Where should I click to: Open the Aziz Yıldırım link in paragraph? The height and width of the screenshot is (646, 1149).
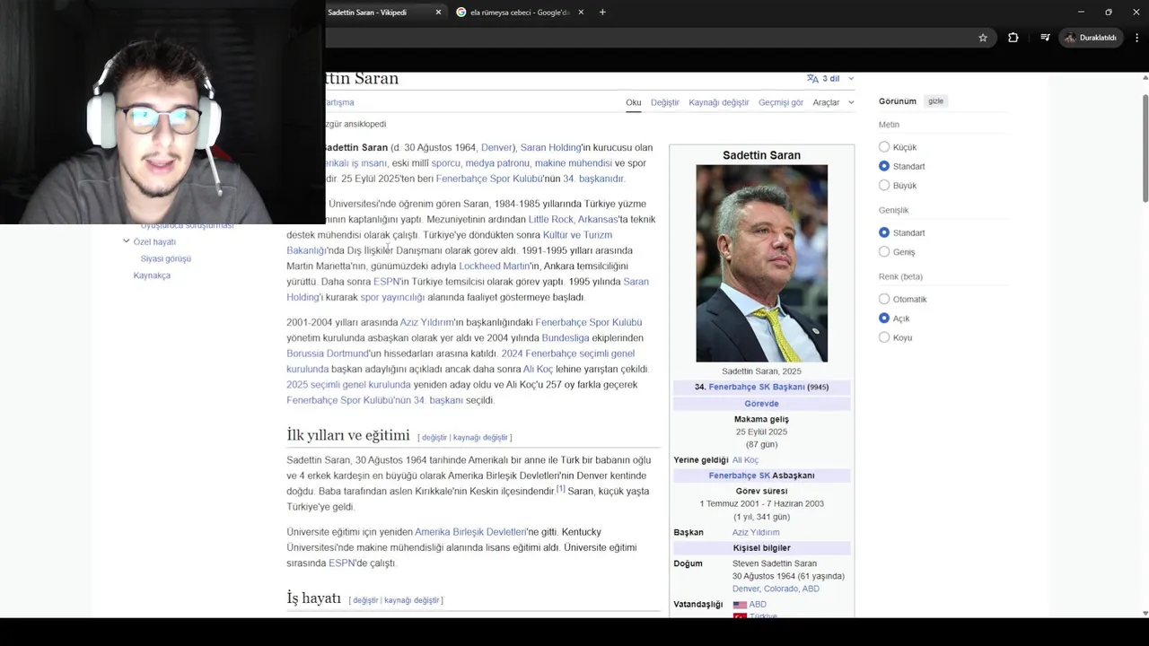click(426, 323)
